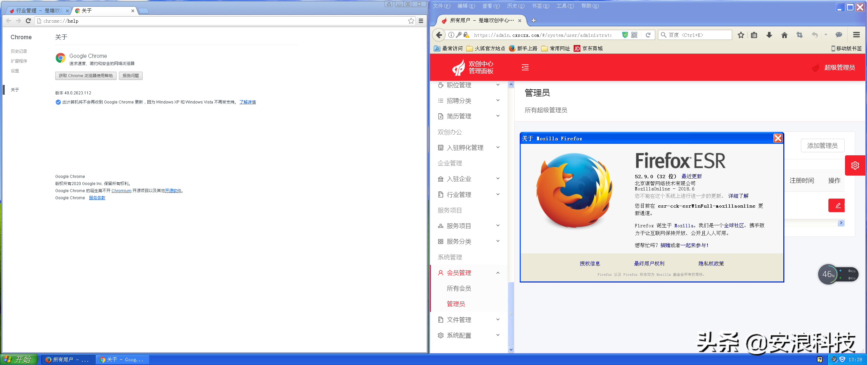Image resolution: width=867 pixels, height=365 pixels.
Task: Expand the 行业管理 sidebar menu
Action: 469,195
